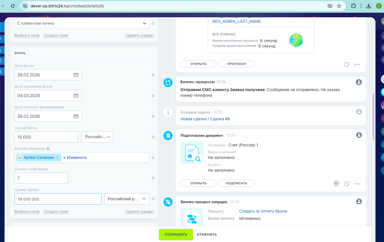Click the Сколько дней бронь input field
384x242 pixels.
[x=41, y=178]
